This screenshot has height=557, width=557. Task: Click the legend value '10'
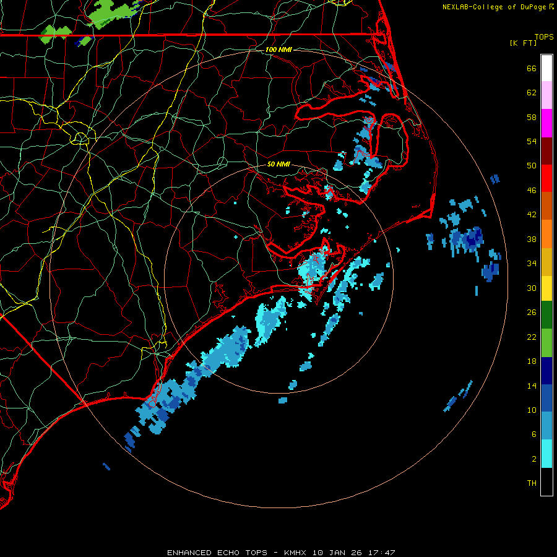[532, 410]
